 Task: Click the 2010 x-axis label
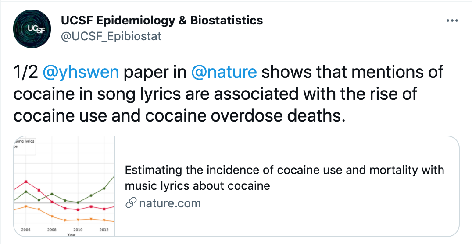point(78,230)
